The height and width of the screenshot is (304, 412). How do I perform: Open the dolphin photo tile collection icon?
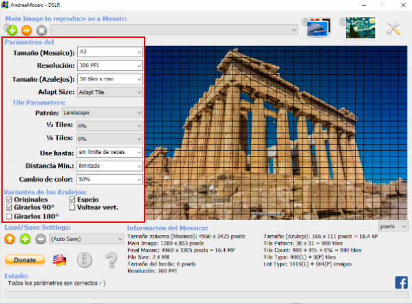point(318,28)
